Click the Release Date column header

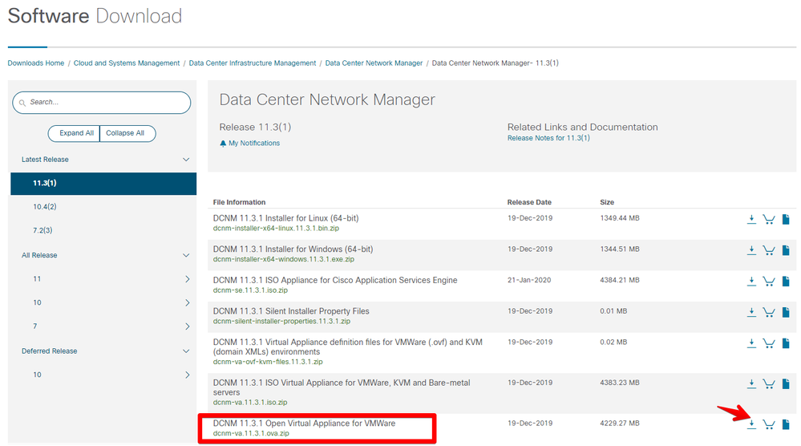click(x=529, y=202)
